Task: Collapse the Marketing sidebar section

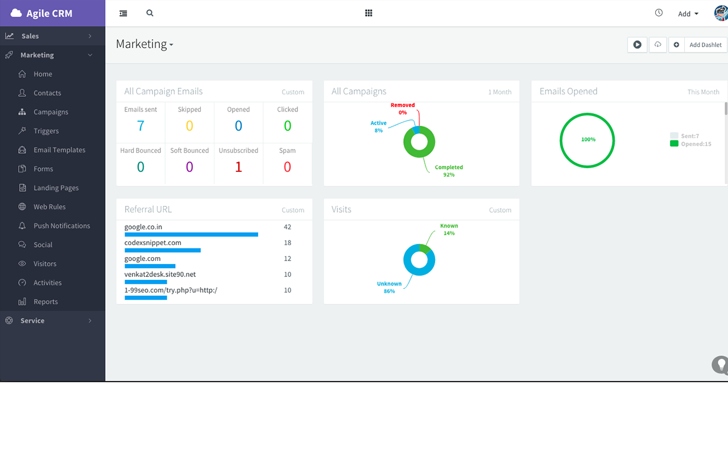Action: pos(37,55)
